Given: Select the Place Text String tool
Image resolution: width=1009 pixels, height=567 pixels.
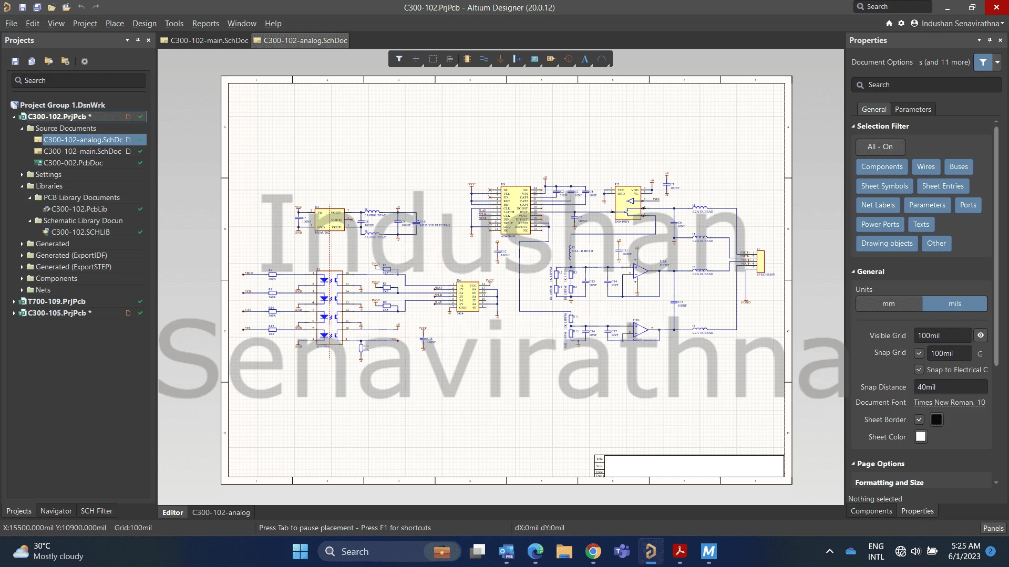Looking at the screenshot, I should pyautogui.click(x=585, y=59).
